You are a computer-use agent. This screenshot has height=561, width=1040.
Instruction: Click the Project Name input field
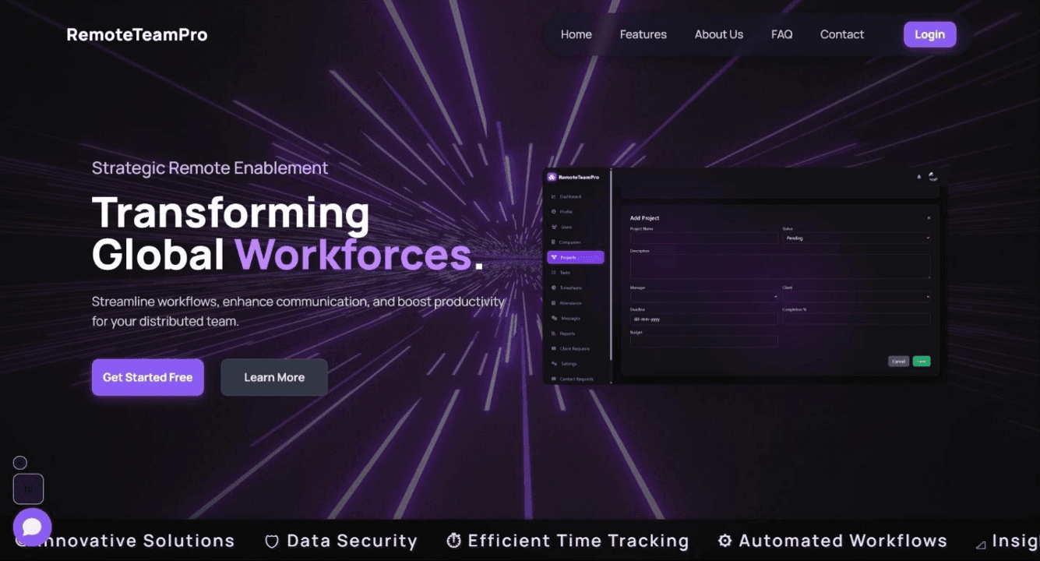pos(704,238)
